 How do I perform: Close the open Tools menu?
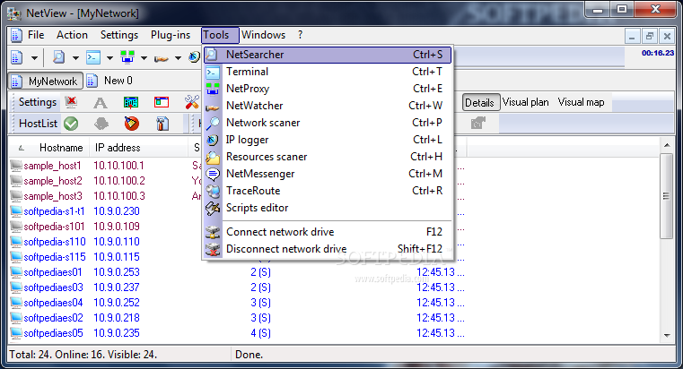220,35
